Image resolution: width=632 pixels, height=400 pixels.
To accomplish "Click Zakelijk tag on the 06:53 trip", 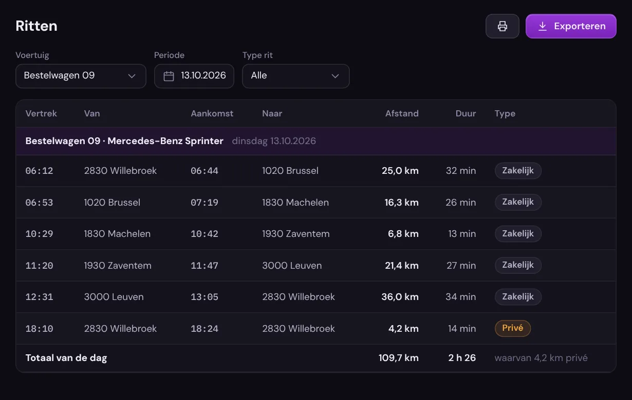I will [x=518, y=203].
